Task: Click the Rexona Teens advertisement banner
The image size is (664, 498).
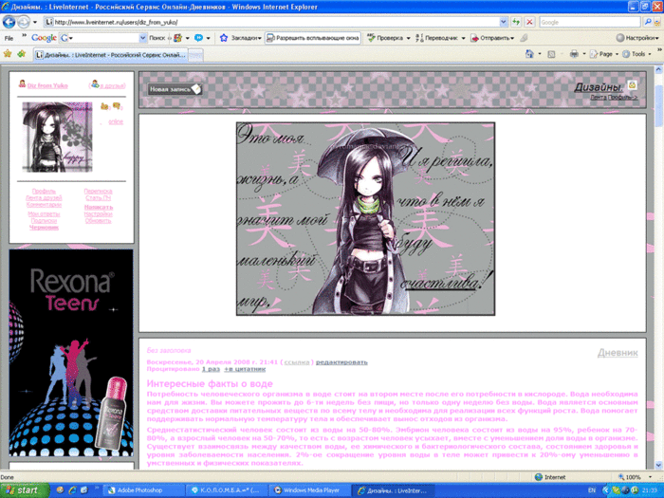Action: point(71,353)
